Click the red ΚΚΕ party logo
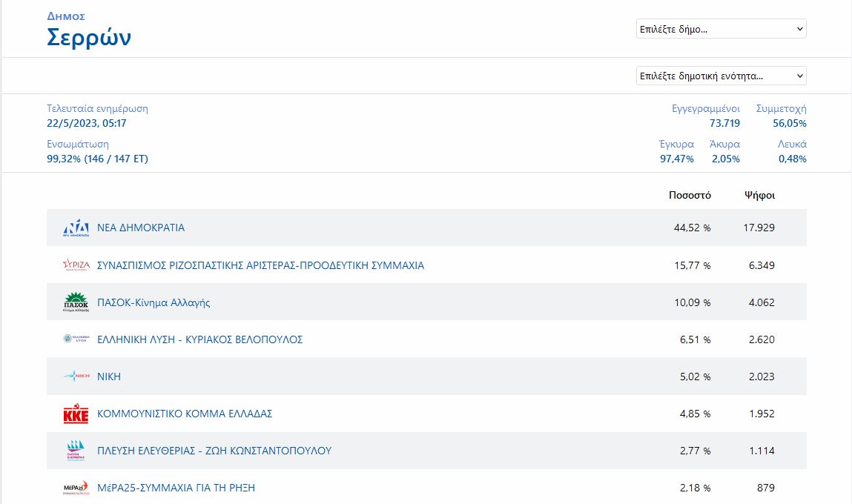Image resolution: width=852 pixels, height=504 pixels. pos(76,414)
